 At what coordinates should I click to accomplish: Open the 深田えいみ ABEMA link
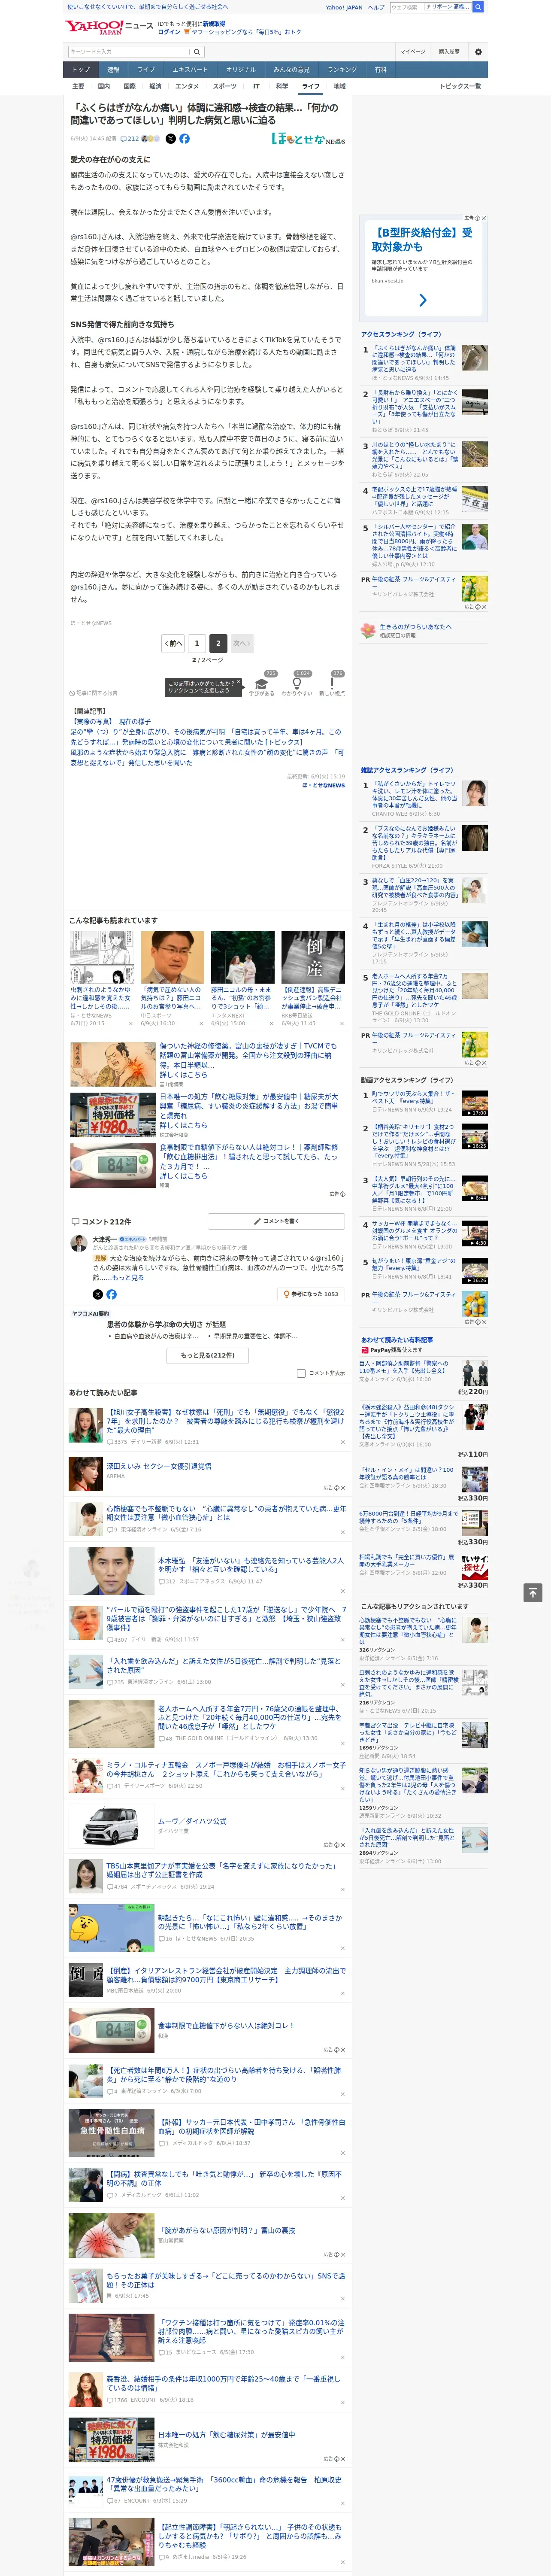point(159,1466)
